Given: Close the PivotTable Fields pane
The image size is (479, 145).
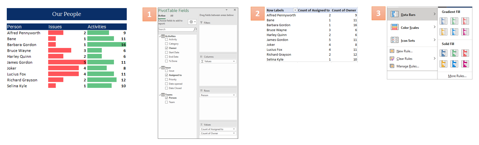Looking at the screenshot, I should [x=235, y=10].
